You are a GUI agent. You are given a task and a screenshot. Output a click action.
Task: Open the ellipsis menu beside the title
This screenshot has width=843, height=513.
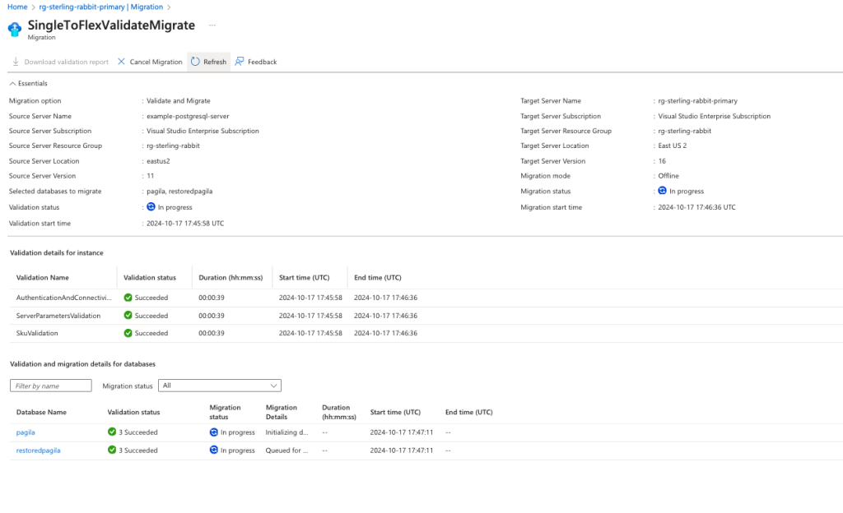(212, 25)
